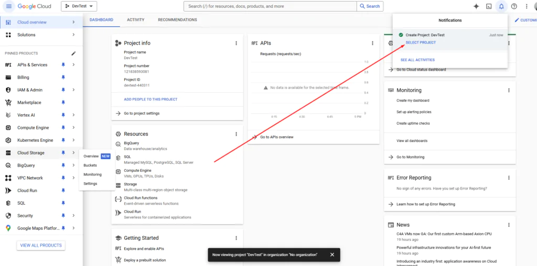
Task: Open the DevTest project selector dropdown
Action: coord(79,6)
